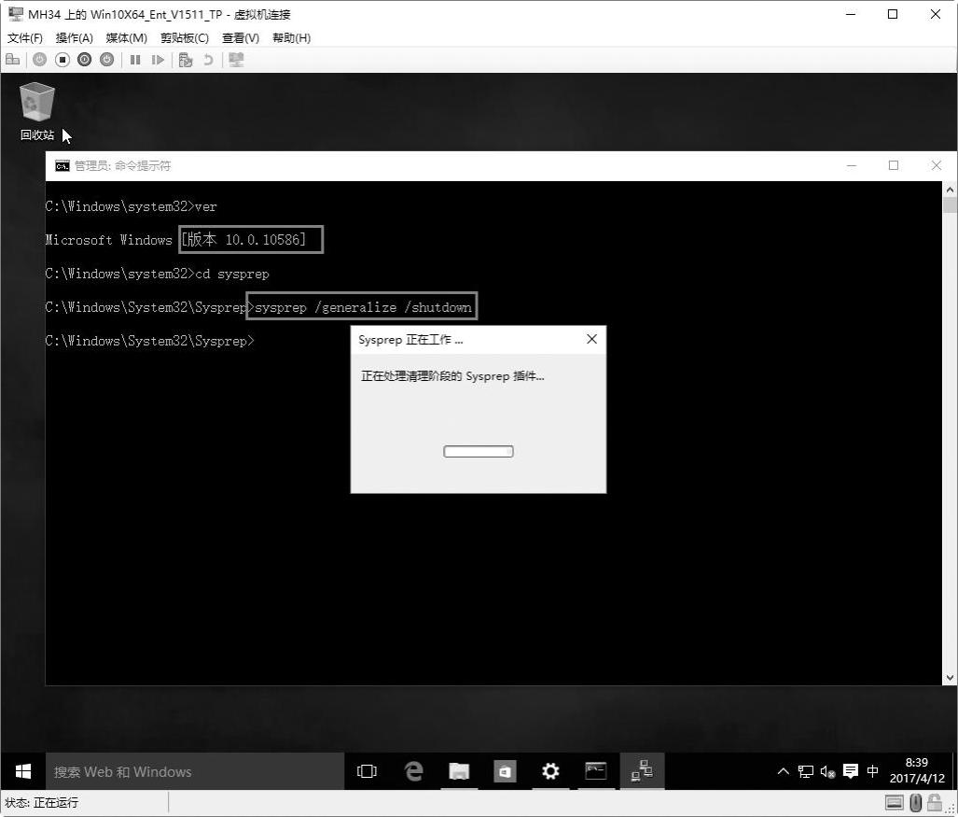The height and width of the screenshot is (817, 958).
Task: Open Edge browser from the guest taskbar
Action: pos(413,771)
